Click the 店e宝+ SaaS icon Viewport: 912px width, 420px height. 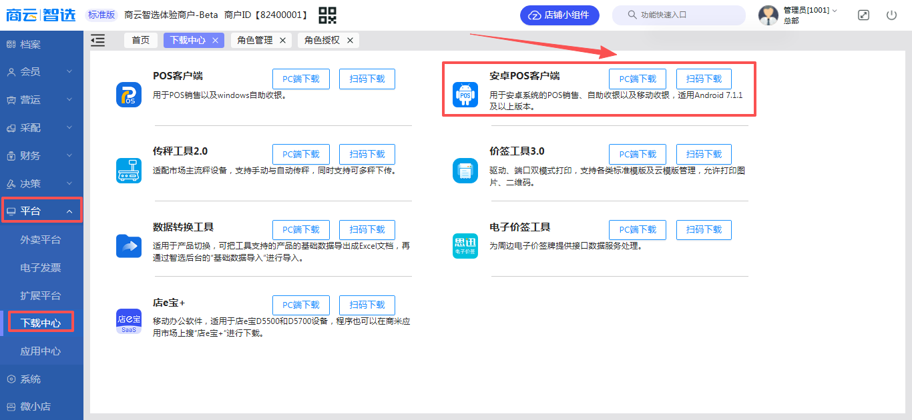[x=129, y=321]
